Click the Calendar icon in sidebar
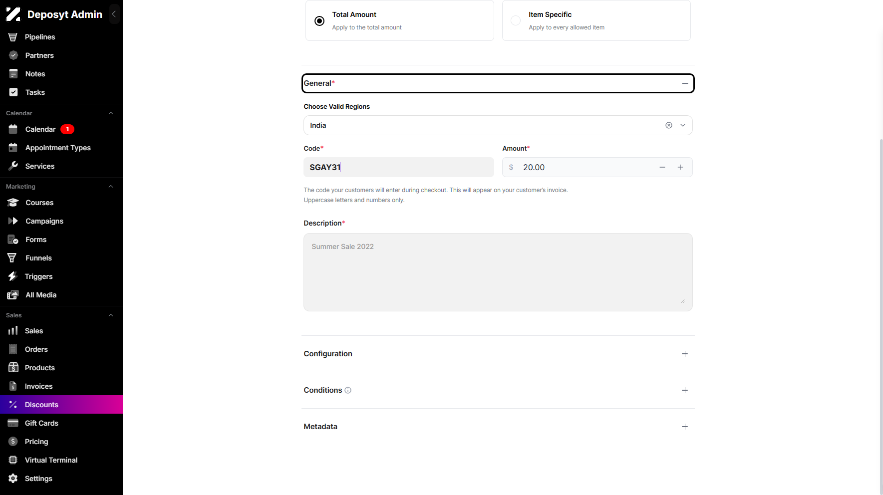Viewport: 883px width, 495px height. tap(13, 129)
